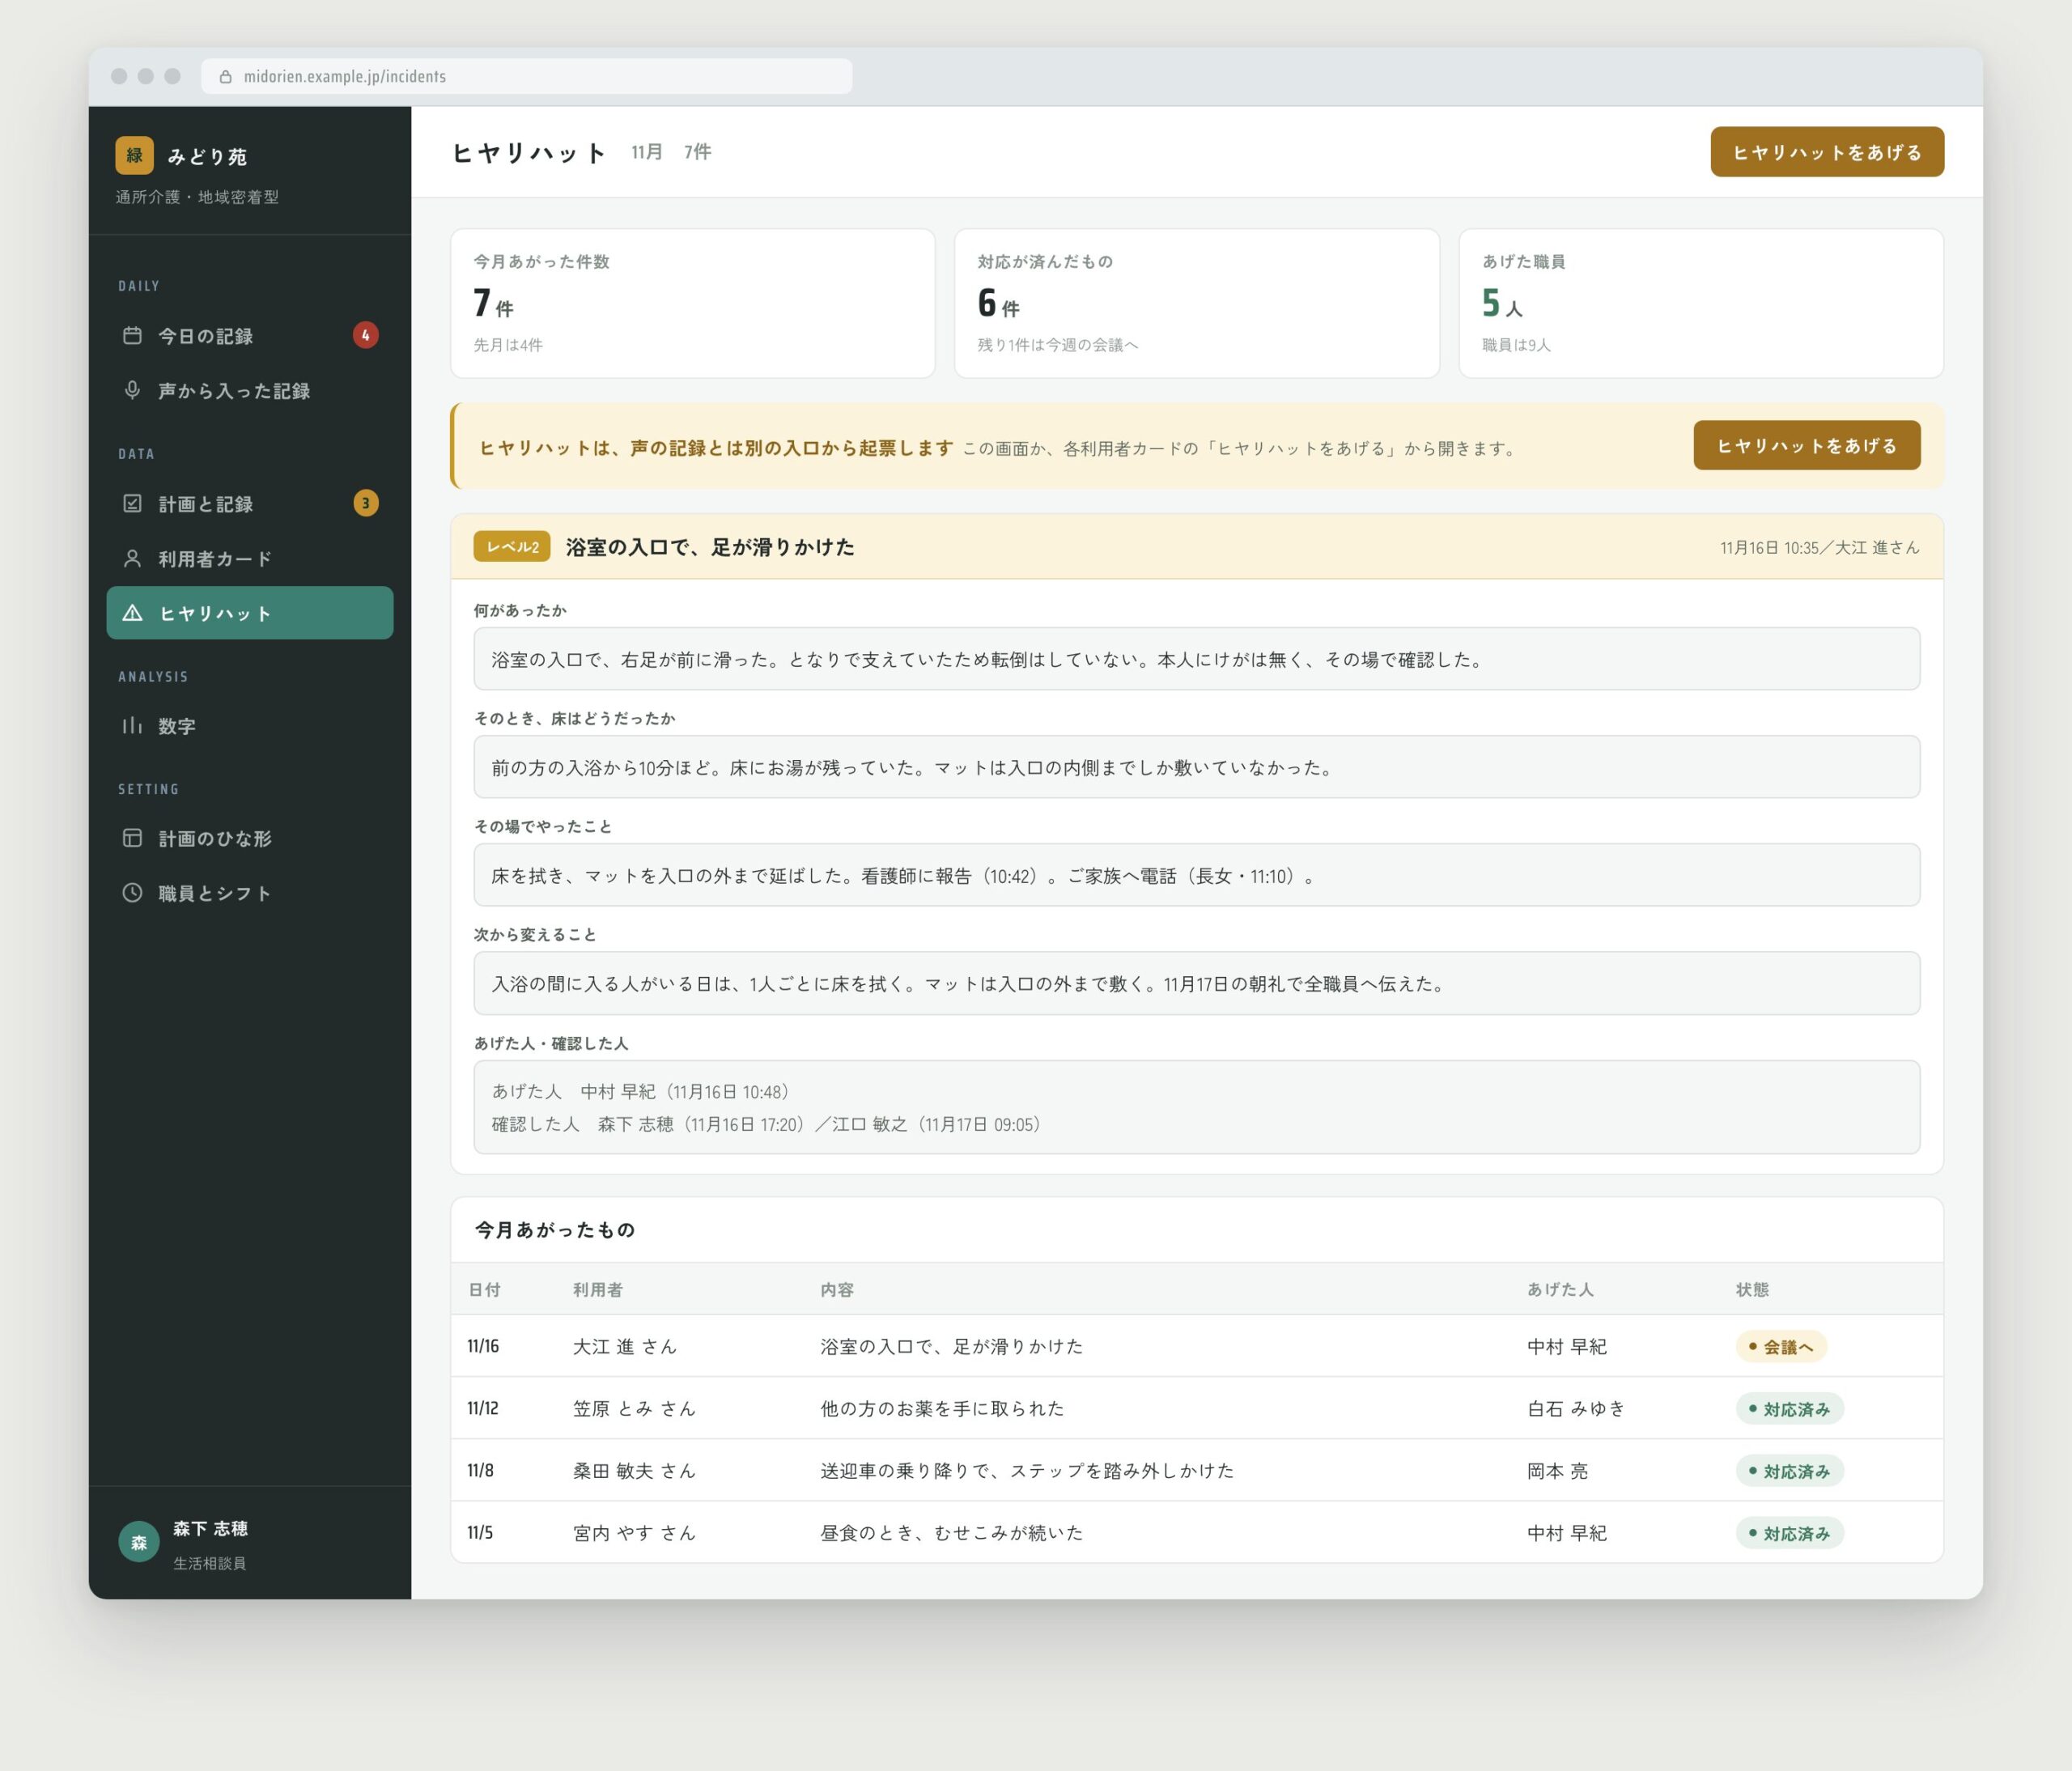Click the 11月16日 10:35／大江 進さん timestamp
Screen dimensions: 2072x1771
coord(1819,547)
